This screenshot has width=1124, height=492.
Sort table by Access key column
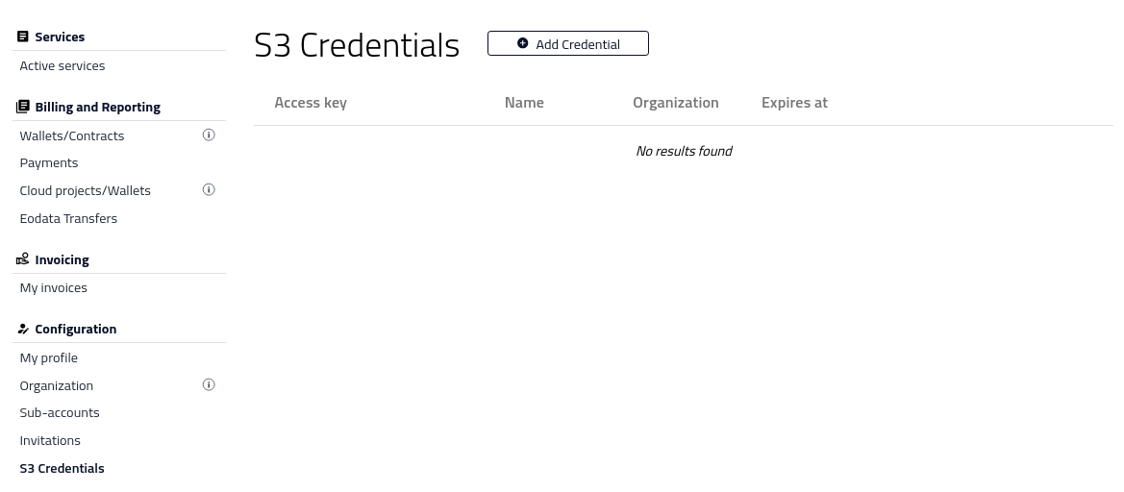(311, 103)
